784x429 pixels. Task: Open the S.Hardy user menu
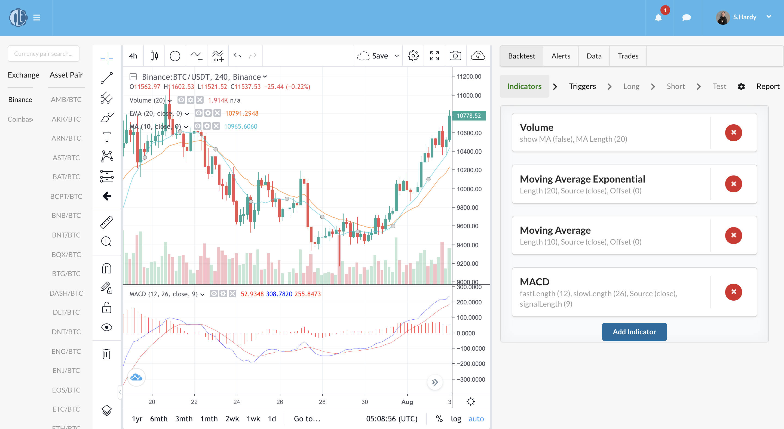[744, 17]
